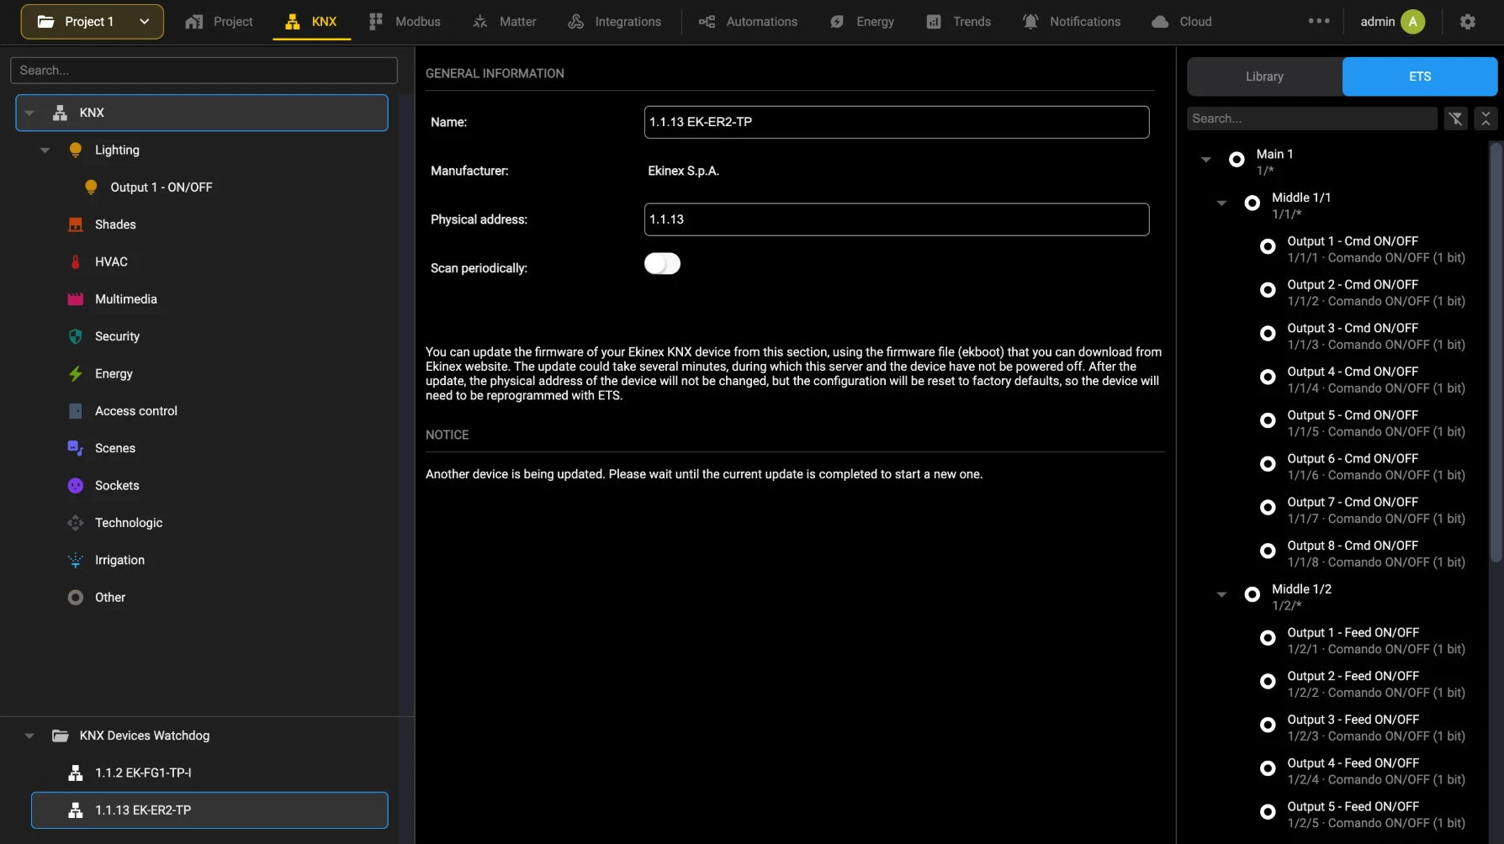Click the Sockets icon
1504x844 pixels.
coord(76,485)
